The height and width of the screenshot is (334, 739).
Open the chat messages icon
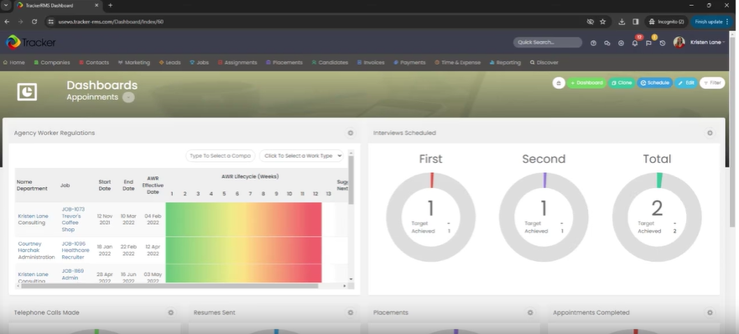tap(607, 43)
